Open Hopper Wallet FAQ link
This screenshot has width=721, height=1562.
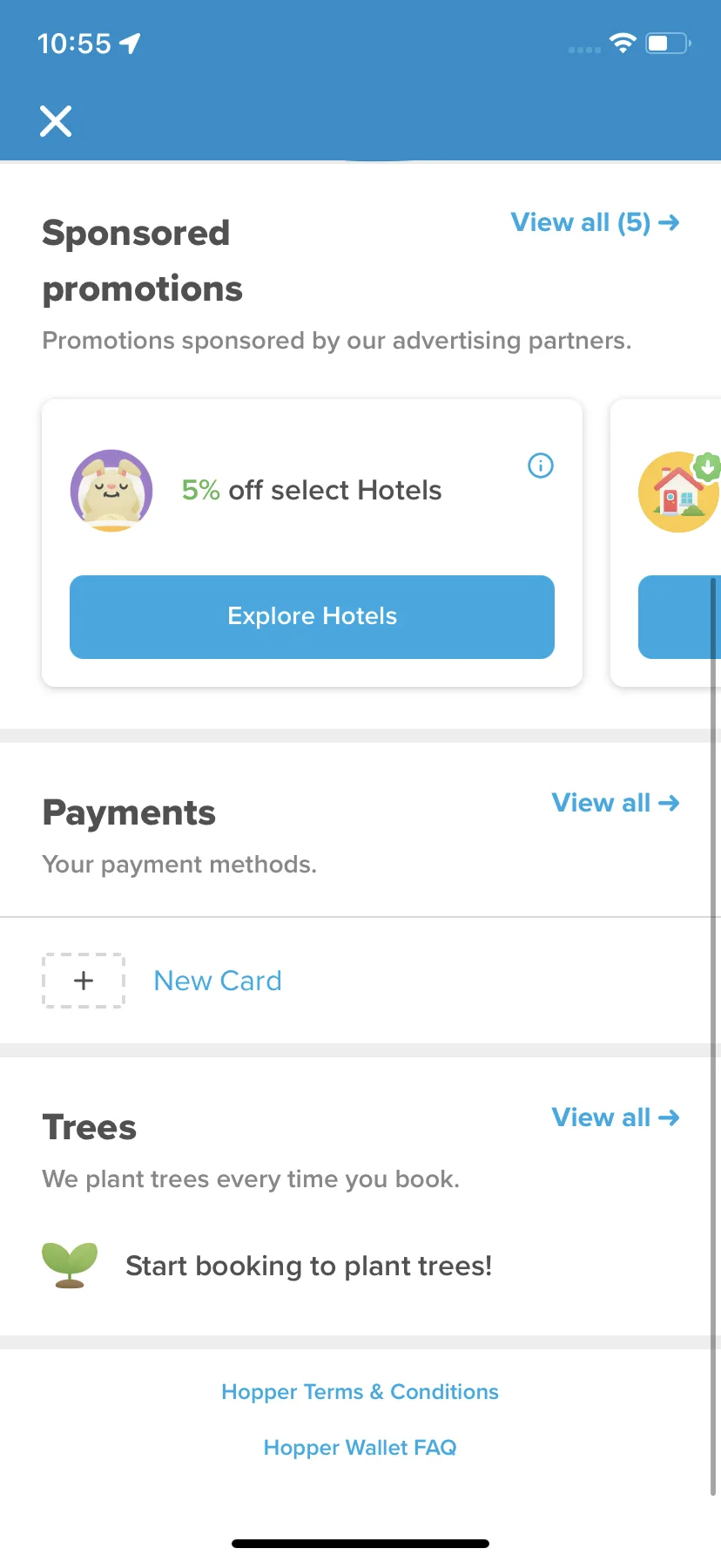pos(360,1448)
